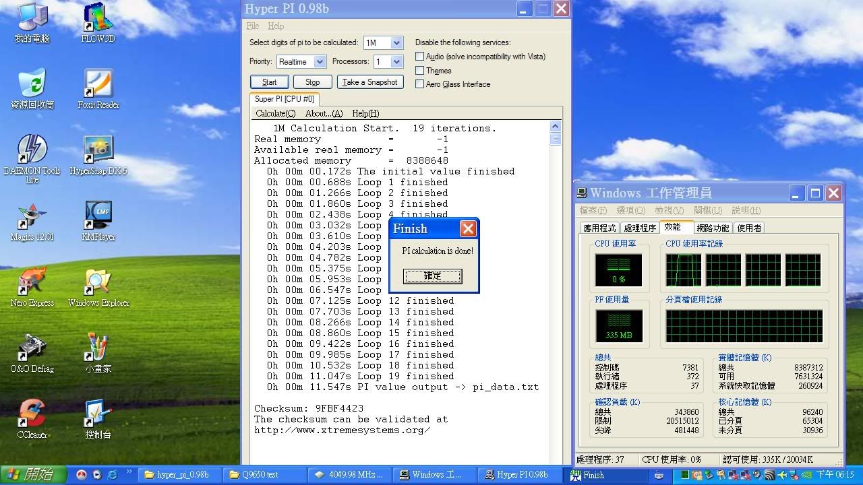Viewport: 863px width, 485px height.
Task: Confirm the Finish dialog with 確定
Action: click(433, 276)
